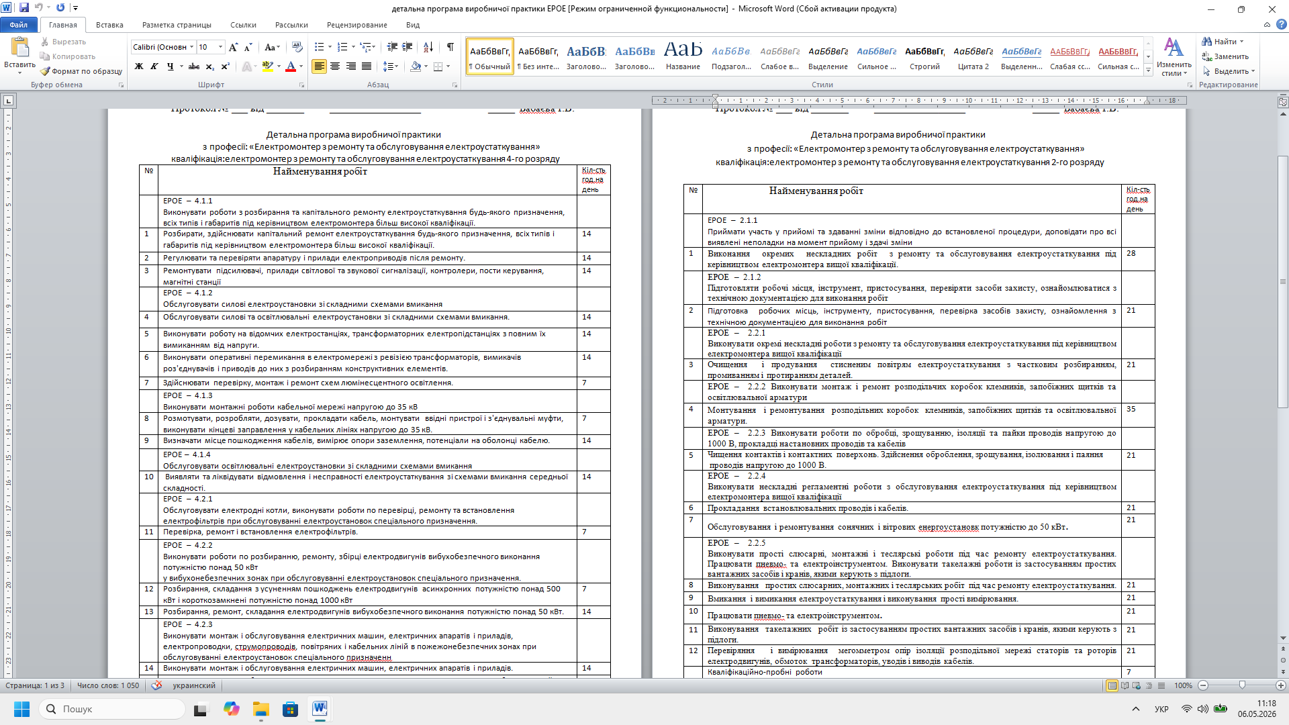Open the Файл tab
The width and height of the screenshot is (1289, 725).
pos(19,25)
